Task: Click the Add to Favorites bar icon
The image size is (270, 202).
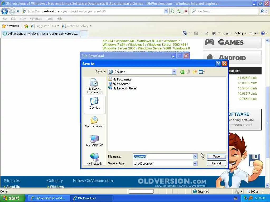Action: pos(26,26)
